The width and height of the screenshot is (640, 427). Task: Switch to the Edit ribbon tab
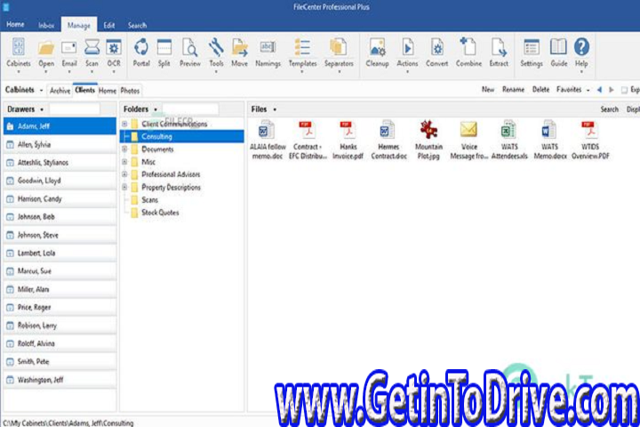[x=109, y=25]
